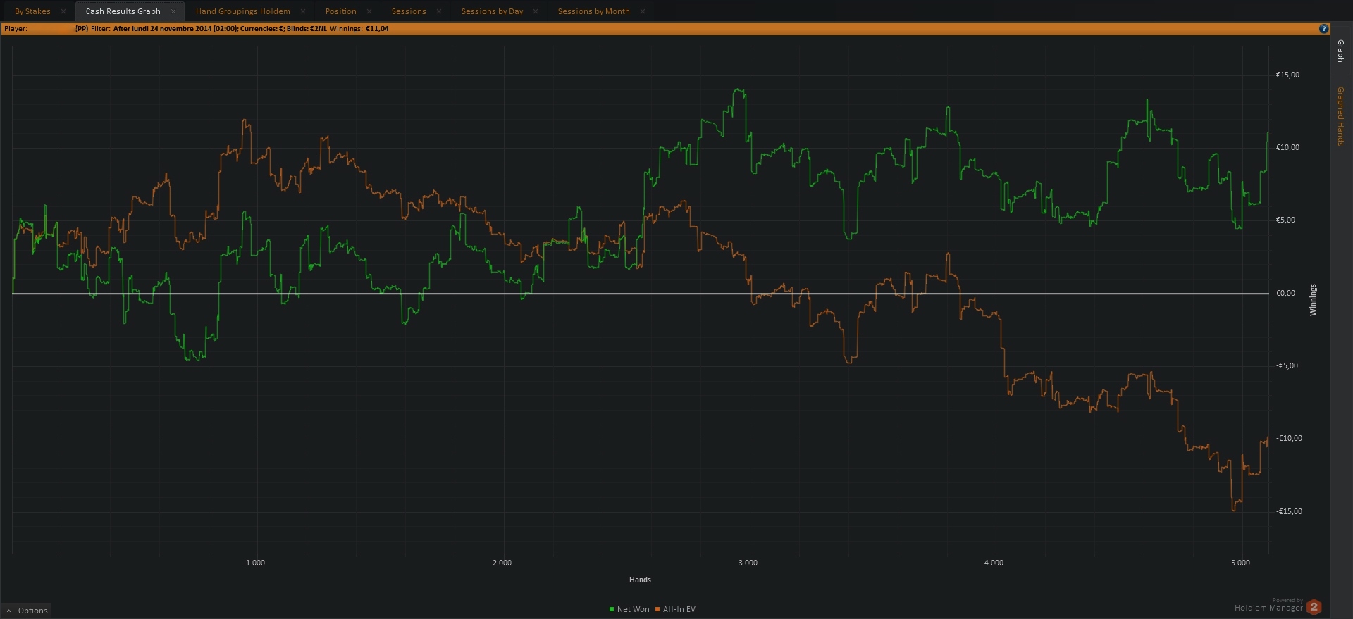Screen dimensions: 1353x619
Task: Click the €0,00 axis label
Action: pyautogui.click(x=1285, y=294)
